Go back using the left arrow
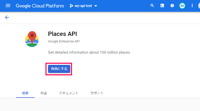Viewport: 200px width, 111px height. [x=7, y=17]
